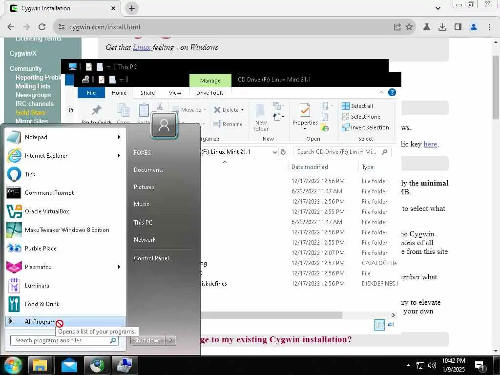Viewport: 500px width, 375px height.
Task: Click the Shut down button
Action: (148, 340)
